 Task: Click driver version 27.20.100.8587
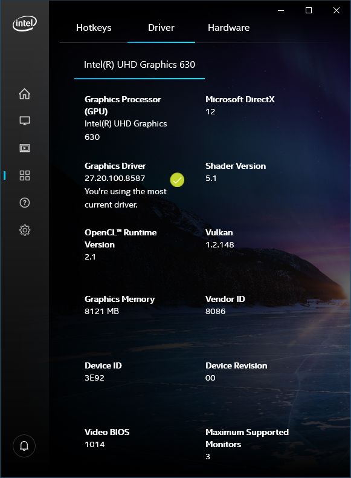(x=115, y=178)
